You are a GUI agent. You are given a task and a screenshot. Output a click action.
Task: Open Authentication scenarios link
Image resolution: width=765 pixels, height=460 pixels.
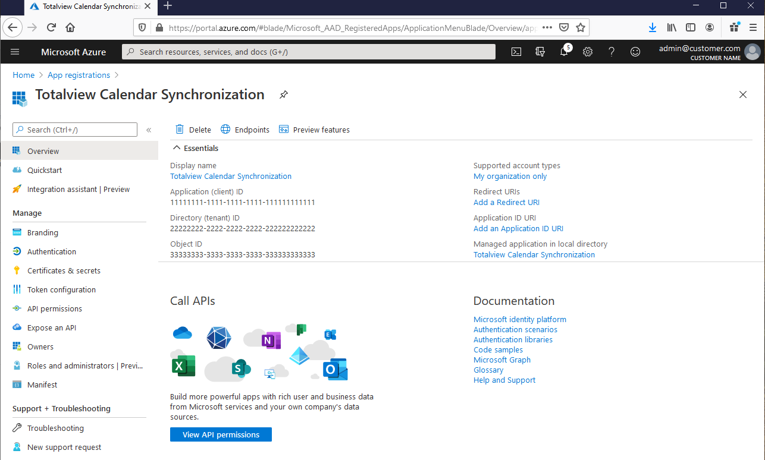515,329
